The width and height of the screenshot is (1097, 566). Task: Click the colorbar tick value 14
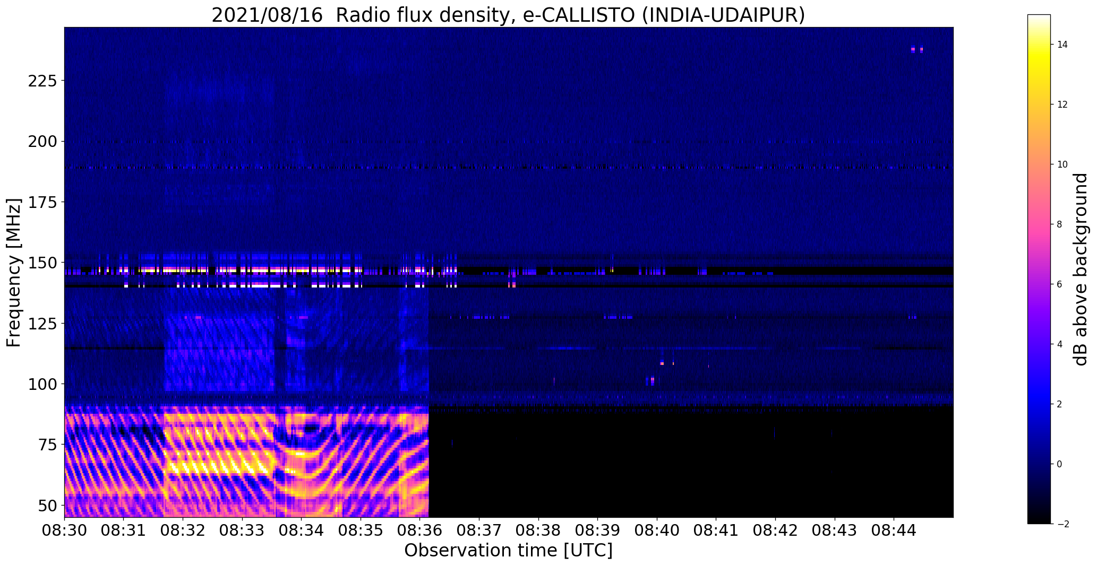tap(1062, 45)
